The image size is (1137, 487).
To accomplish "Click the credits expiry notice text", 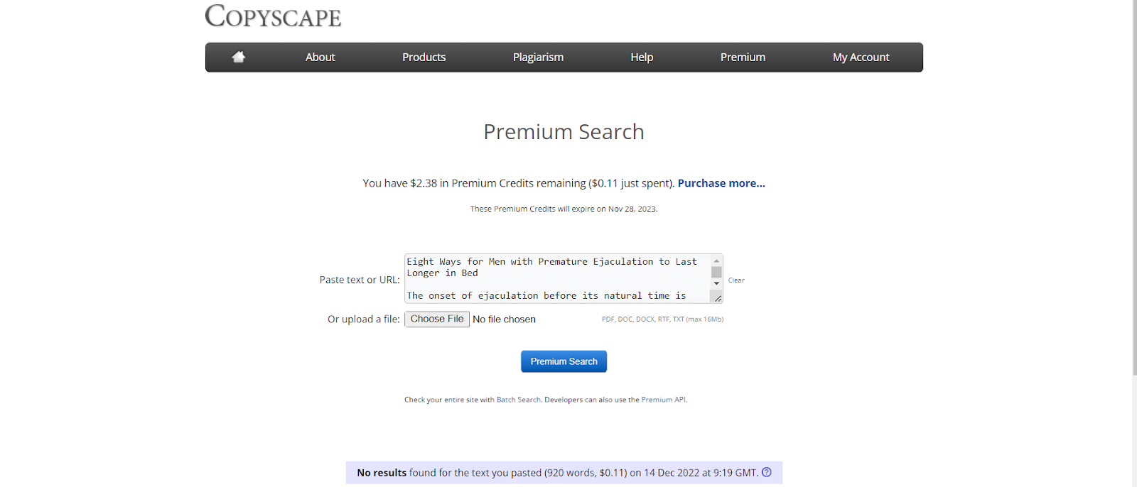I will click(x=564, y=209).
